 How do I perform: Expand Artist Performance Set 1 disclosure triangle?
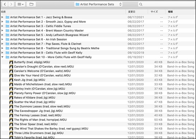(2, 17)
